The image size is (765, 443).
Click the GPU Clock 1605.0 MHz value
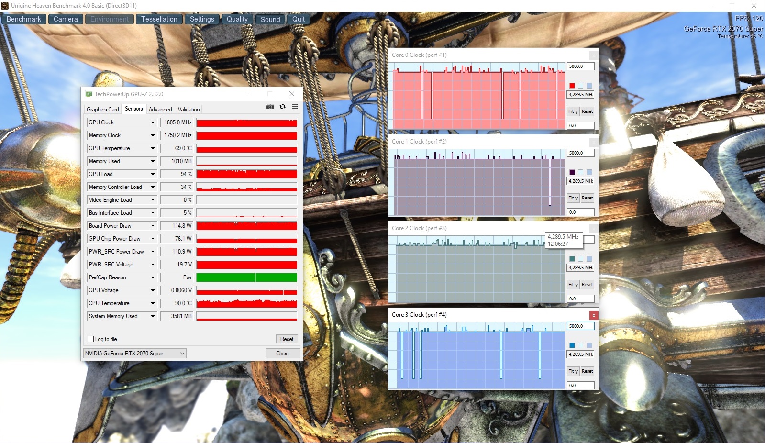177,122
